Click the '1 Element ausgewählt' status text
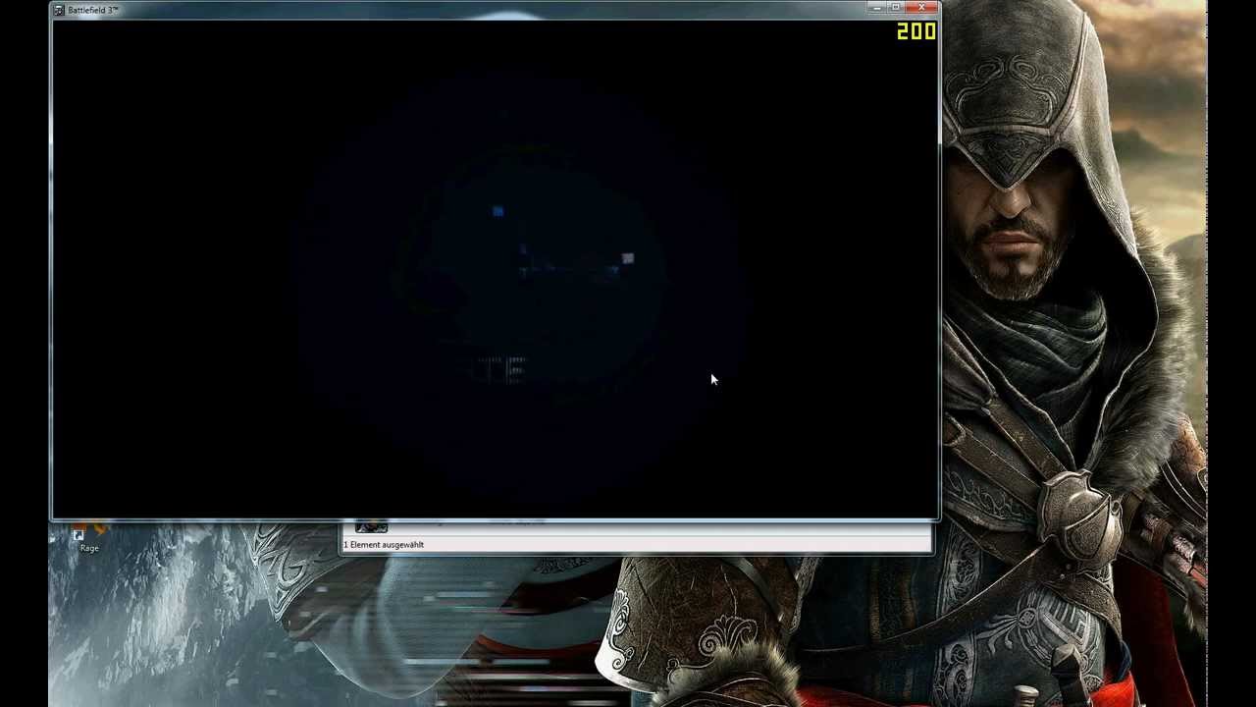The image size is (1256, 707). [384, 545]
